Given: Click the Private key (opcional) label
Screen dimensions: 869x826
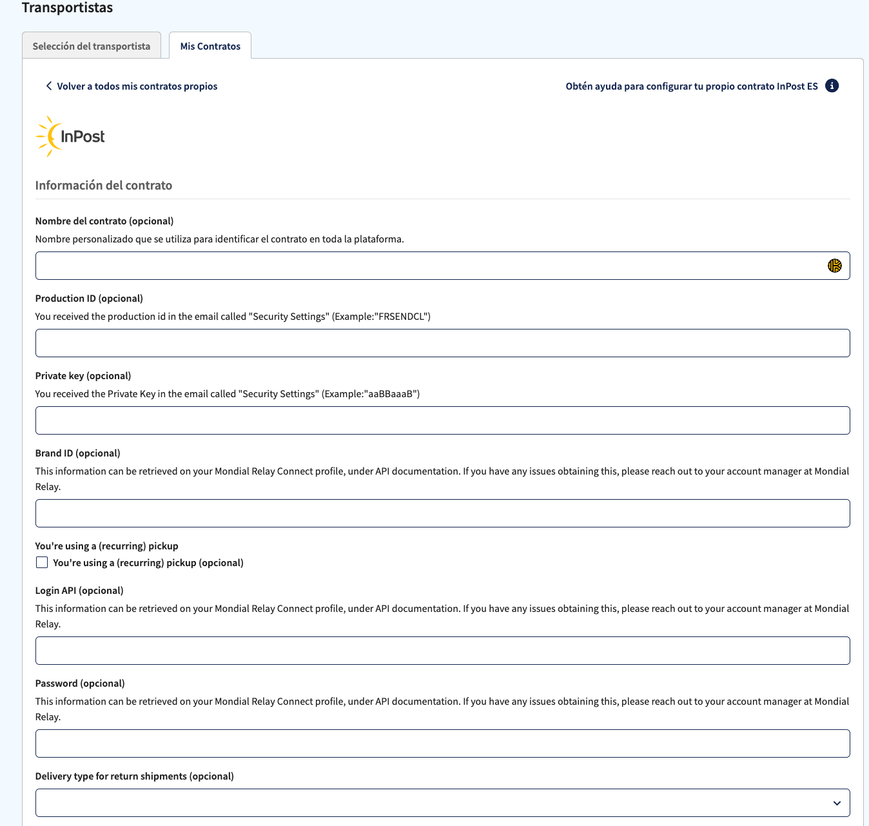Looking at the screenshot, I should [x=83, y=375].
